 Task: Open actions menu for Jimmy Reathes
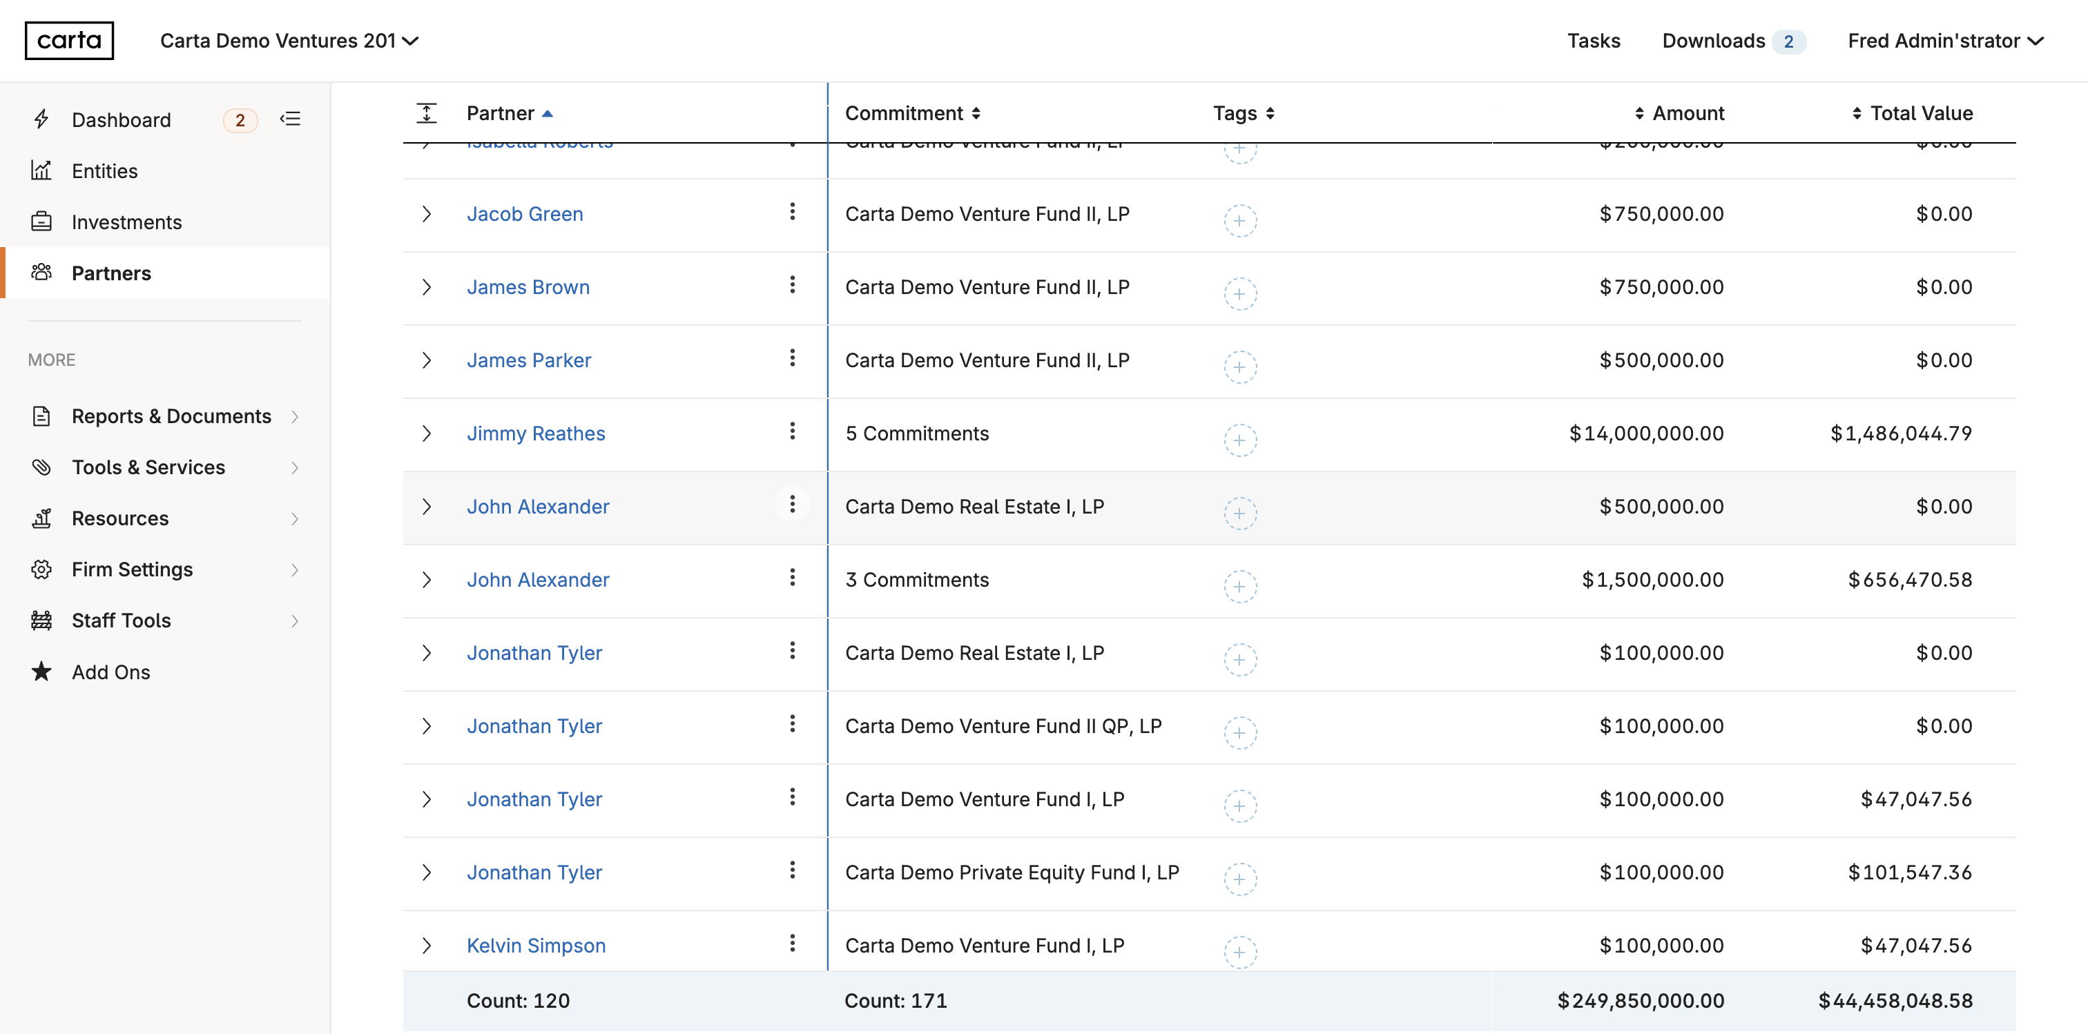click(792, 430)
